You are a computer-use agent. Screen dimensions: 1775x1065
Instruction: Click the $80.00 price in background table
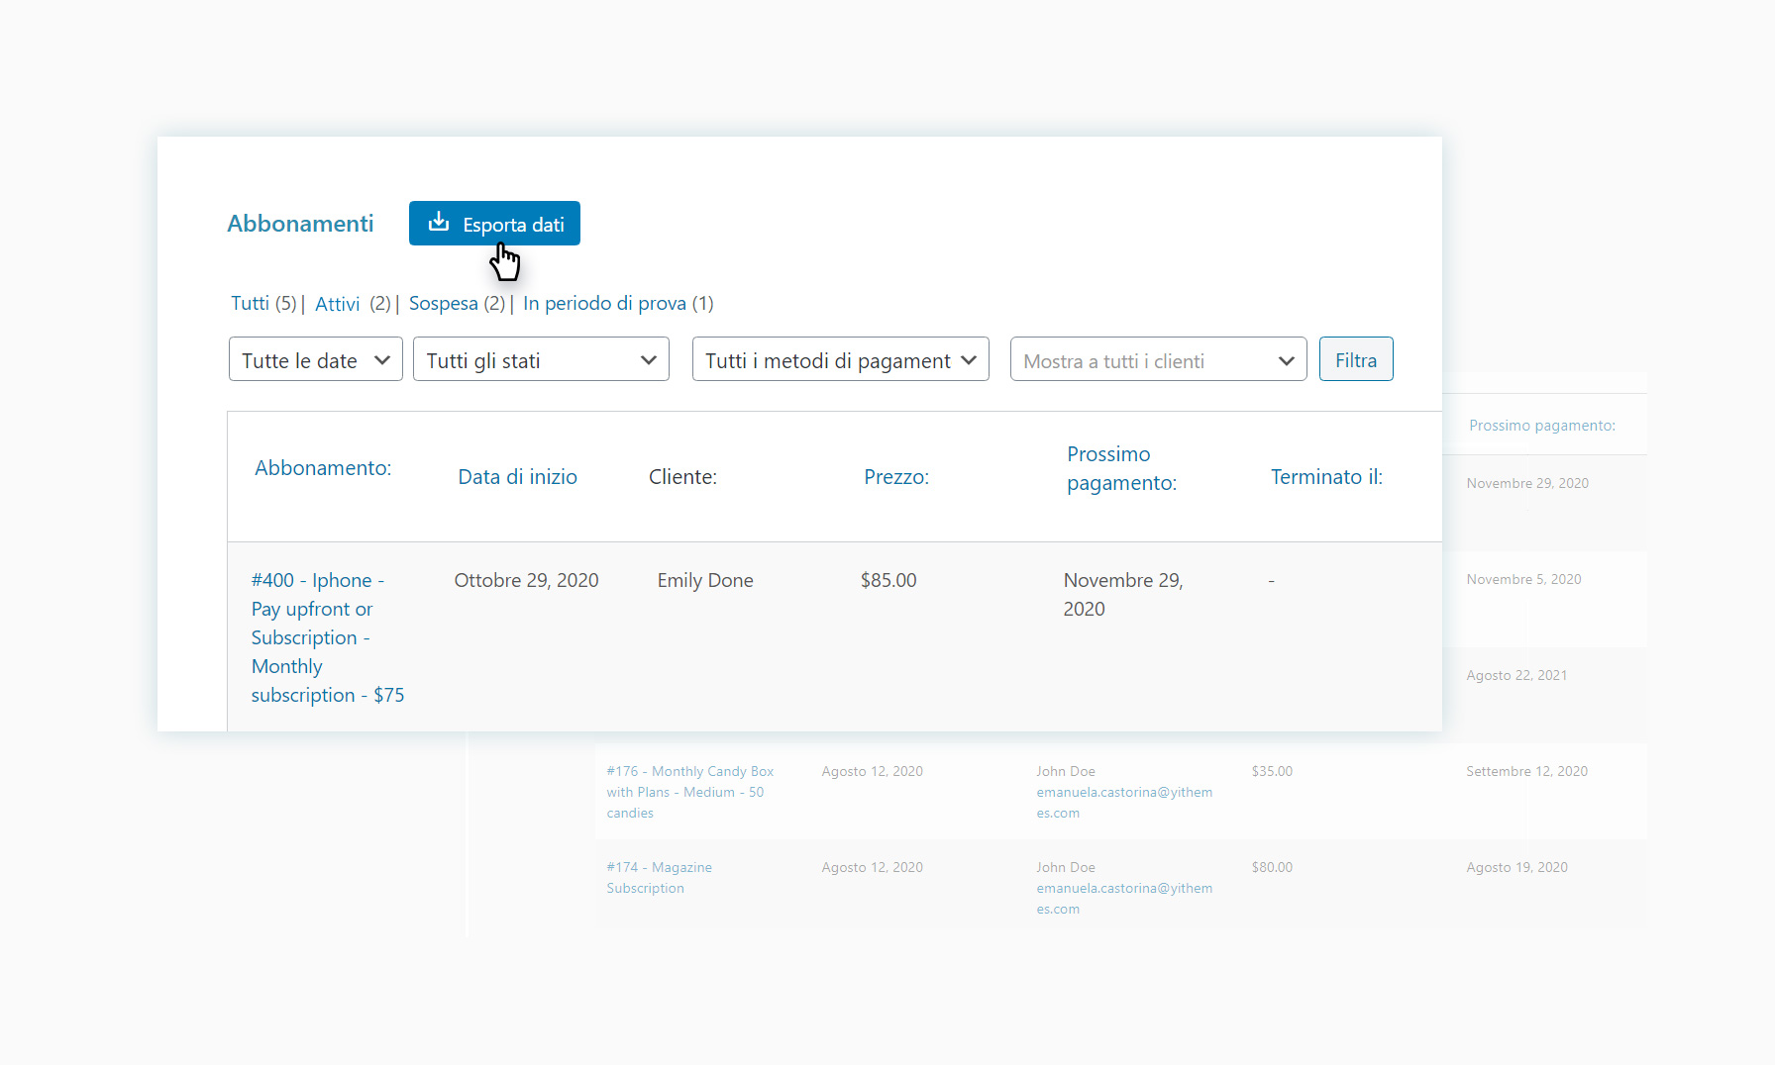pyautogui.click(x=1272, y=867)
